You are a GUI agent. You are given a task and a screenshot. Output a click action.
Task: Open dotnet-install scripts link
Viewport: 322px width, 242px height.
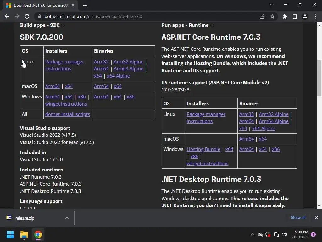click(x=68, y=114)
